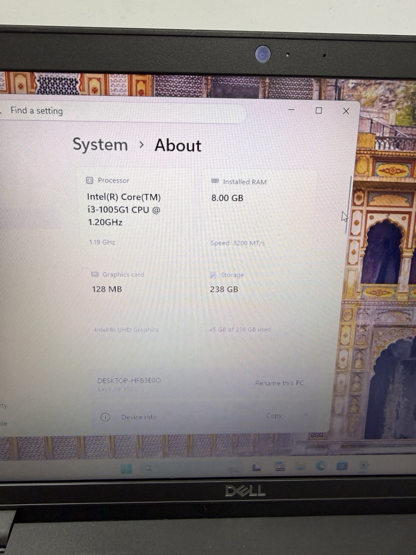Image resolution: width=416 pixels, height=555 pixels.
Task: Select the Intel(R) Core(TM) i3-1005G1 processor text
Action: pos(124,210)
